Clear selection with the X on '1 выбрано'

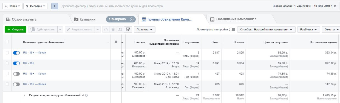coord(132,19)
